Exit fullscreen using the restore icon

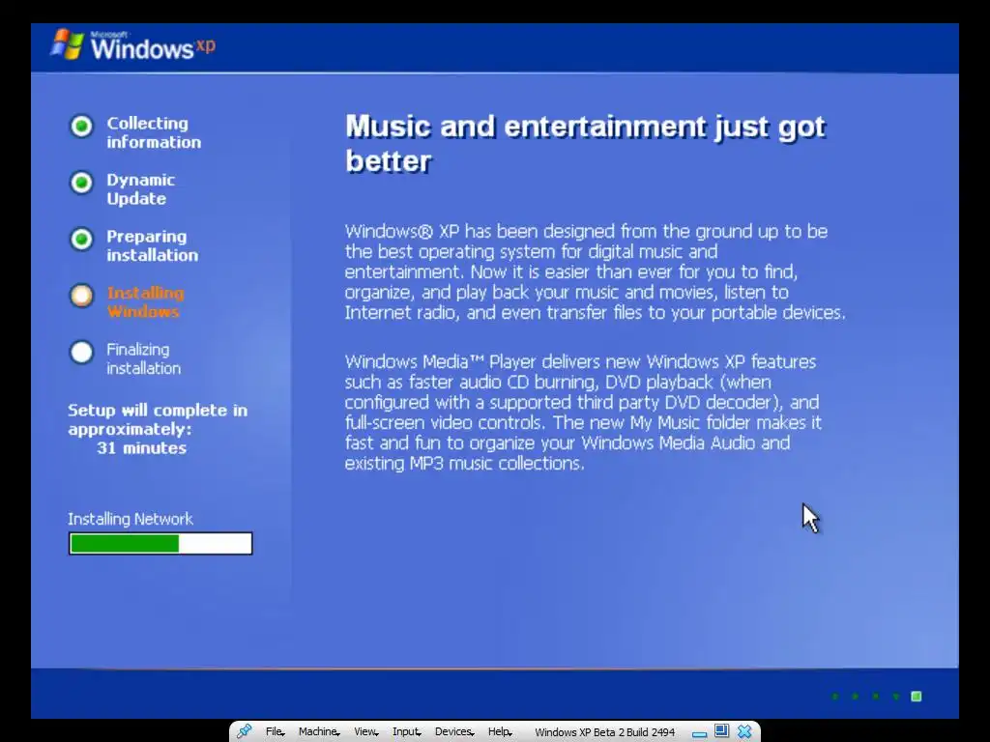point(721,731)
